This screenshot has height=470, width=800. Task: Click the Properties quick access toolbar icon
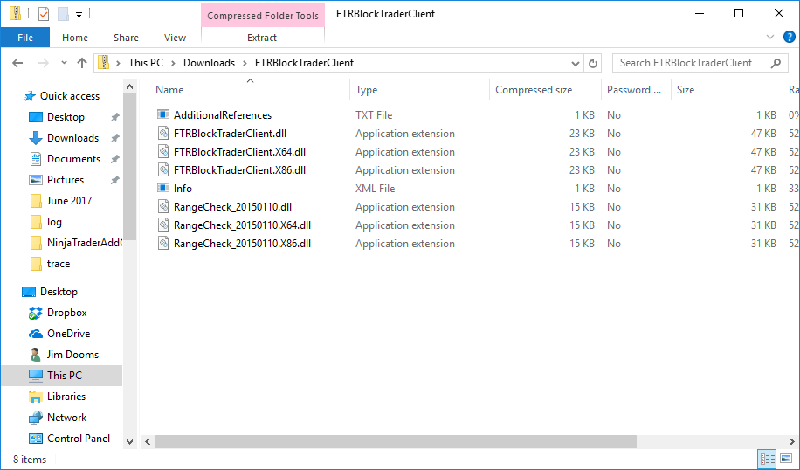click(44, 14)
